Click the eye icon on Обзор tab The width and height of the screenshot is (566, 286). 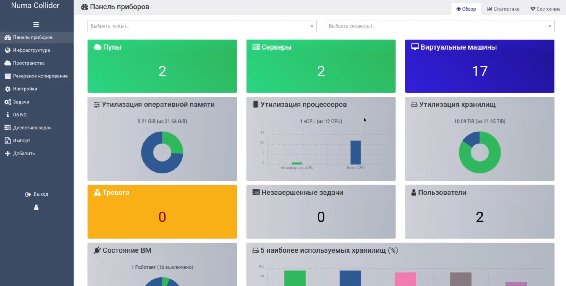[458, 9]
